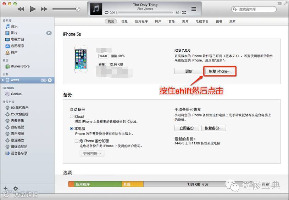Open the 语音备忘录 playlist

[x=27, y=153]
